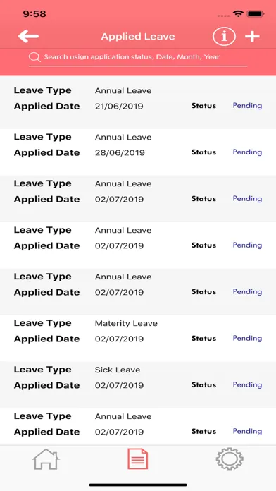Open leave entry dated 28/06/2019
The height and width of the screenshot is (491, 276).
[x=138, y=152]
